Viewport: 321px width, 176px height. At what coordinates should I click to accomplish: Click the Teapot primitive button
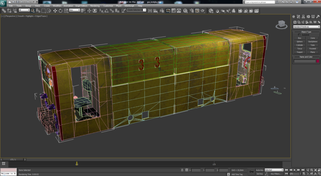(x=299, y=52)
